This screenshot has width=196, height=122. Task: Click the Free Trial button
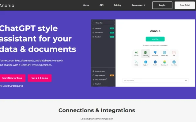185,5
